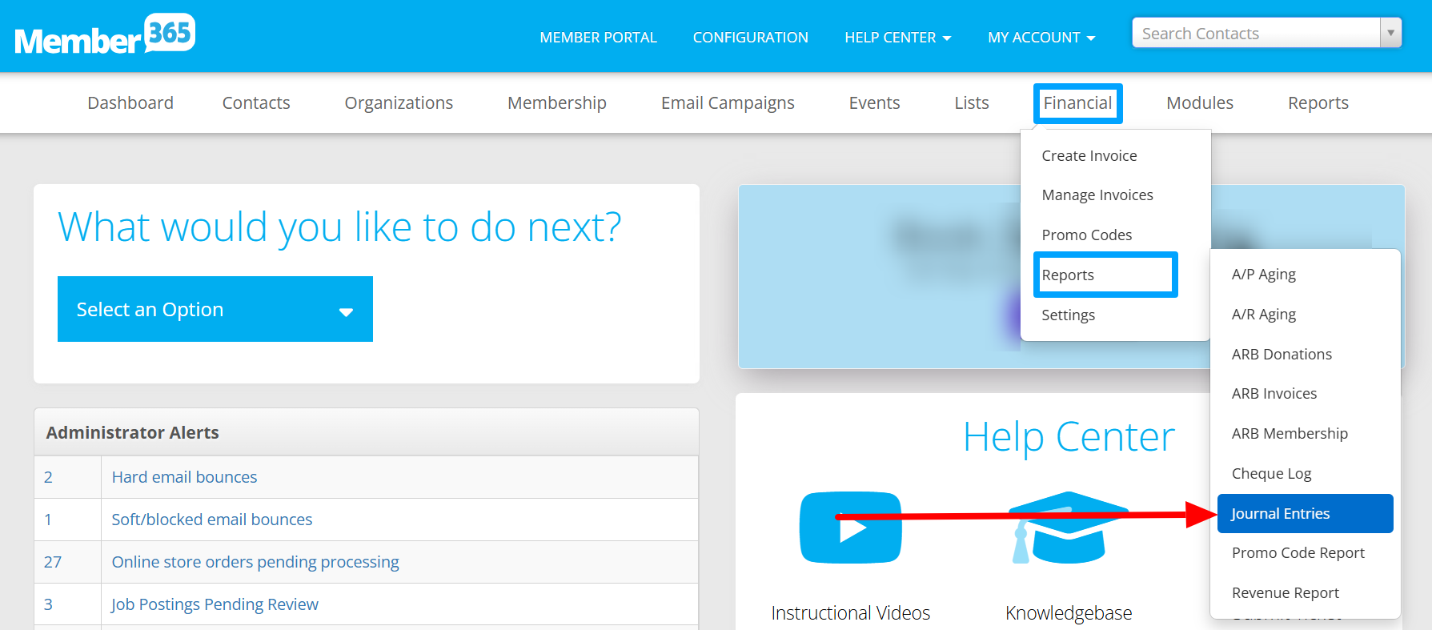Open the Knowledgebase graduation cap icon
The width and height of the screenshot is (1432, 630).
[x=1069, y=528]
